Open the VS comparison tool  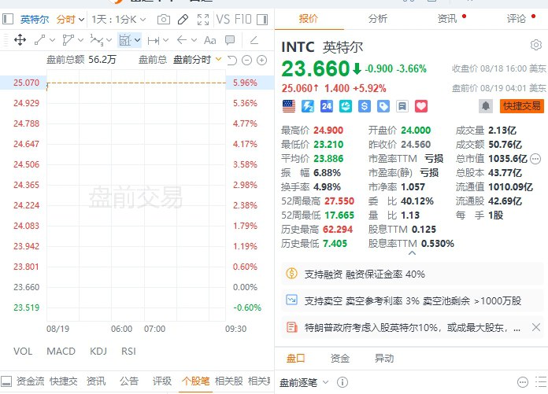(223, 19)
